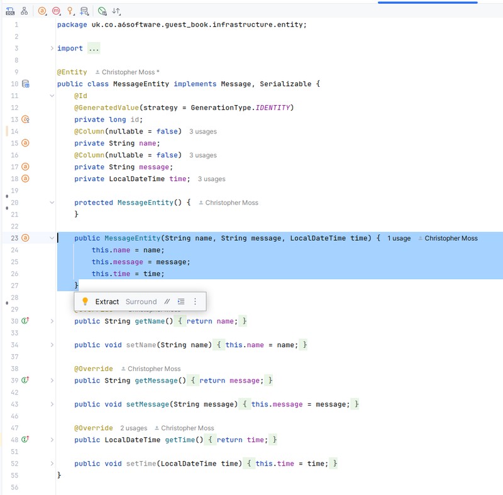The height and width of the screenshot is (495, 503).
Task: Click the lightbulb icon in the Extract popup
Action: pyautogui.click(x=85, y=301)
